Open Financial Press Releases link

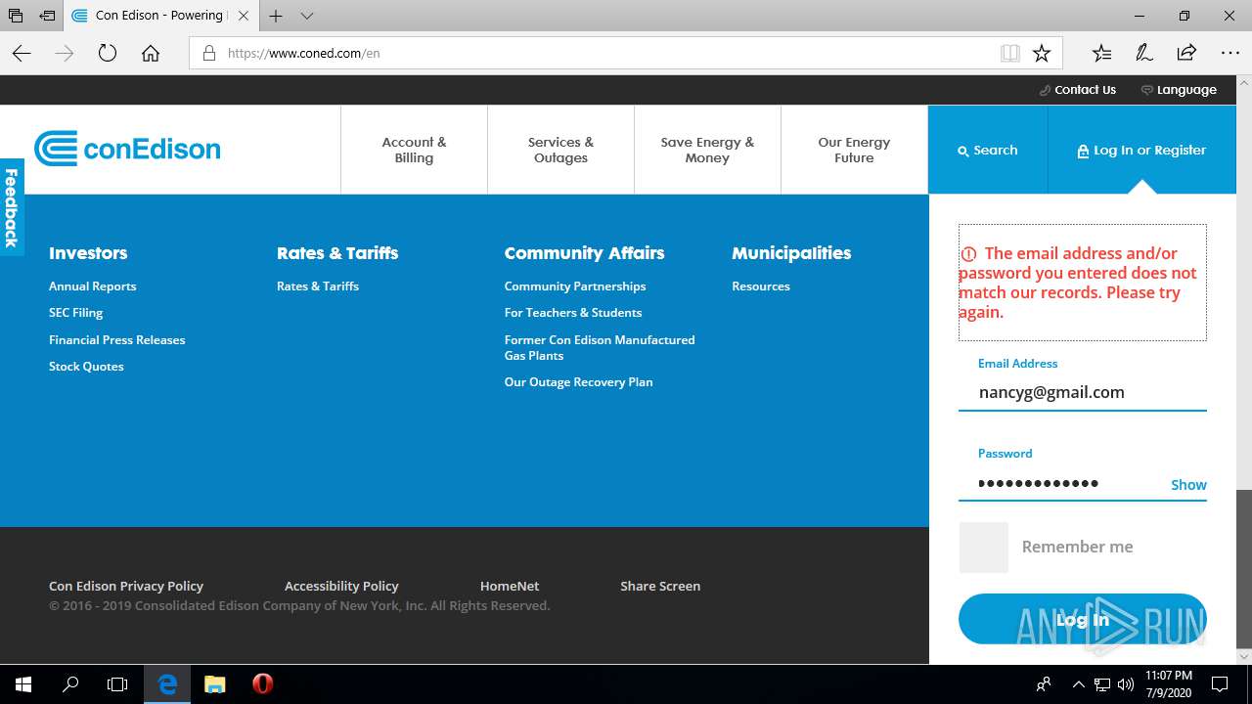pos(117,340)
